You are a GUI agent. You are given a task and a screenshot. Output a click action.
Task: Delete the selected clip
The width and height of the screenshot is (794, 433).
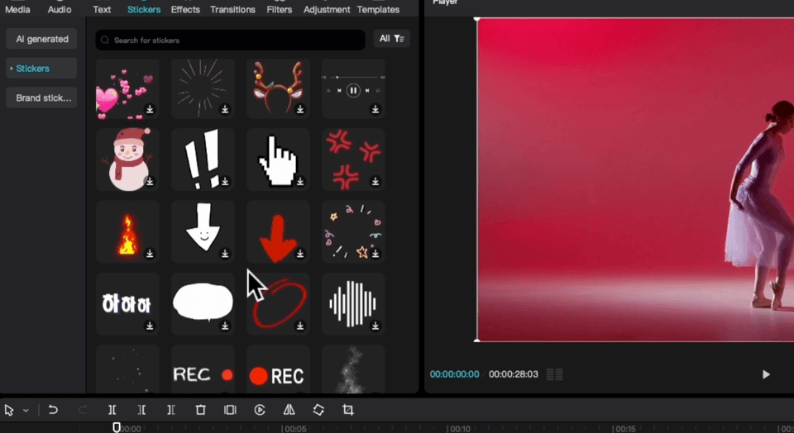pyautogui.click(x=200, y=410)
